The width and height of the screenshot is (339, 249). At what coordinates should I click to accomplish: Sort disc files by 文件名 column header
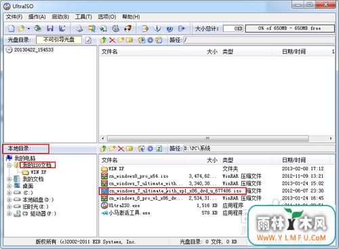(142, 52)
